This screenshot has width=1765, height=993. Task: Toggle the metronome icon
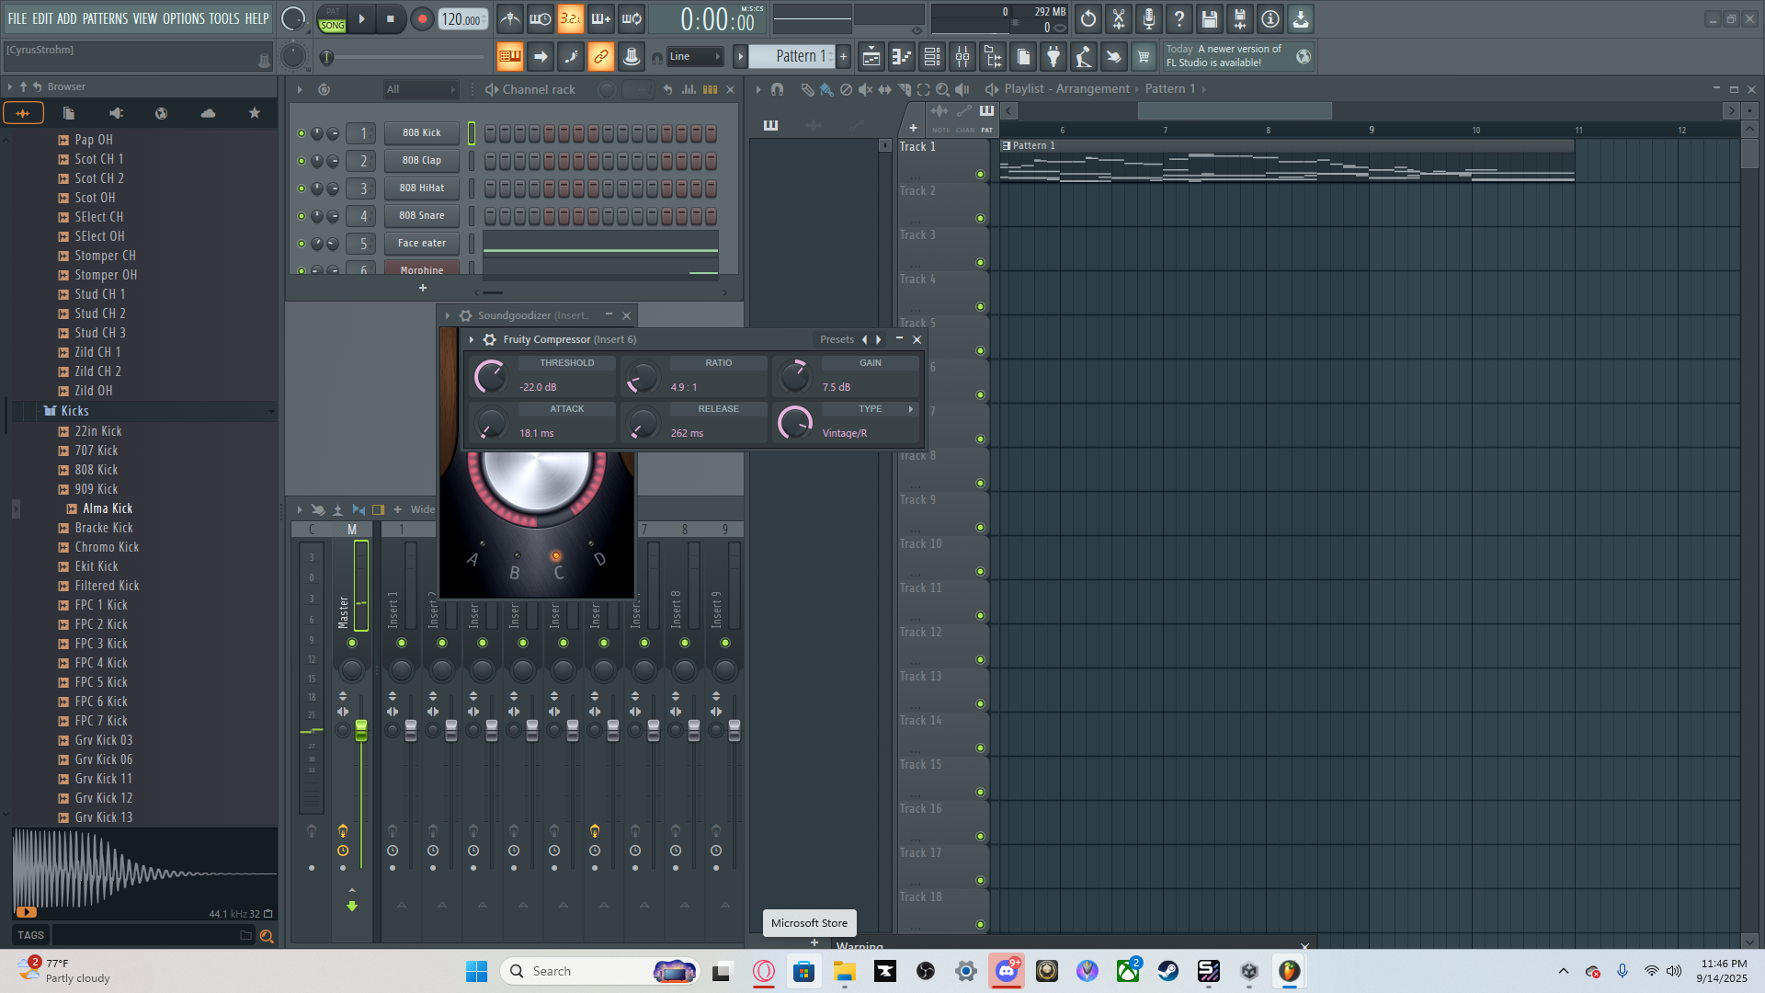(x=510, y=18)
